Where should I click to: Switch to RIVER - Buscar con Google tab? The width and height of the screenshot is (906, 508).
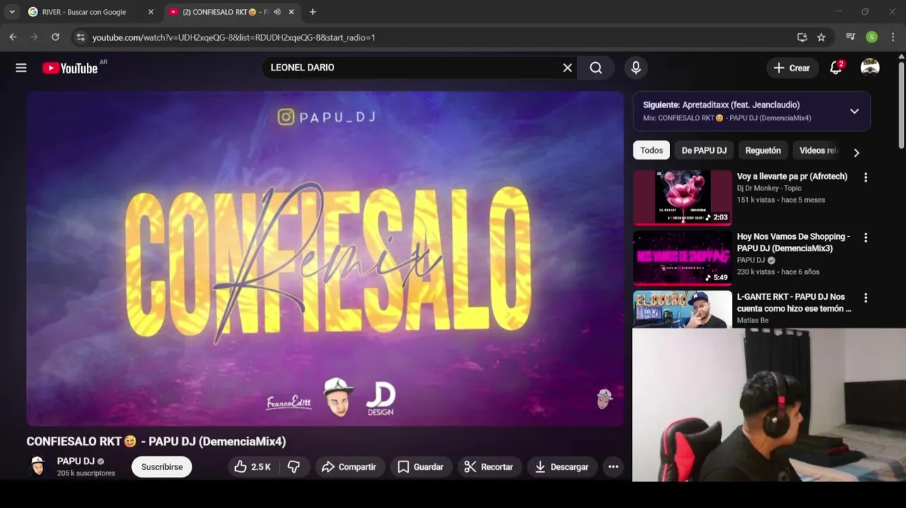click(x=84, y=12)
